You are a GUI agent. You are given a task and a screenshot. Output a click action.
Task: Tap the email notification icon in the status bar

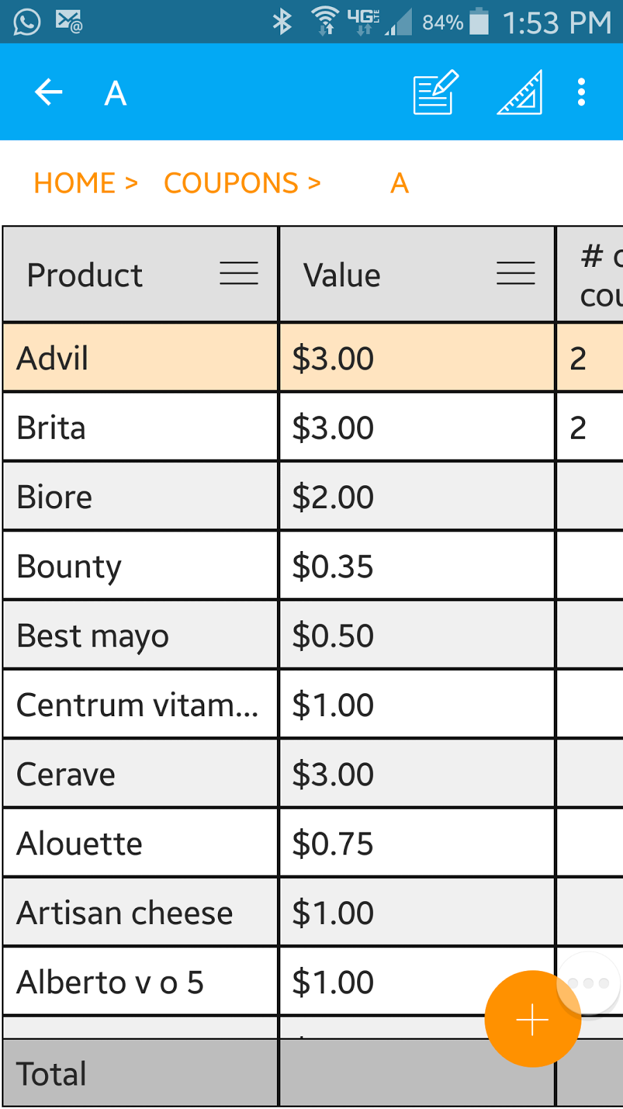click(69, 21)
